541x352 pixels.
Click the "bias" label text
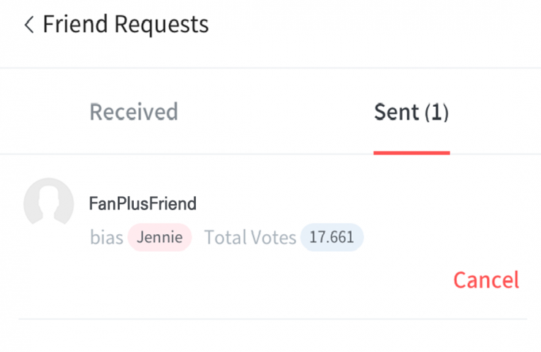pyautogui.click(x=106, y=237)
